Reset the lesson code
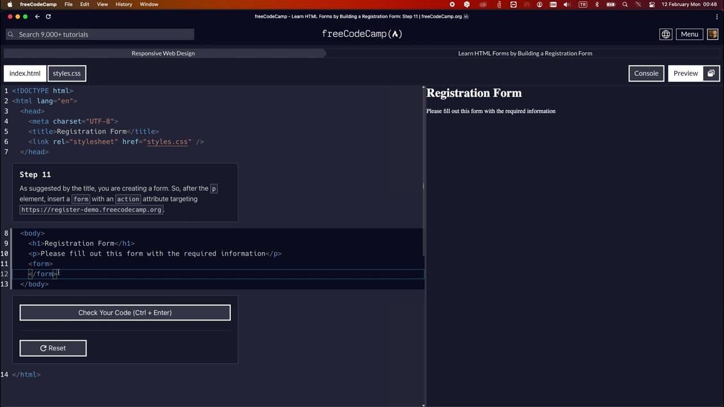The image size is (724, 407). [x=53, y=348]
